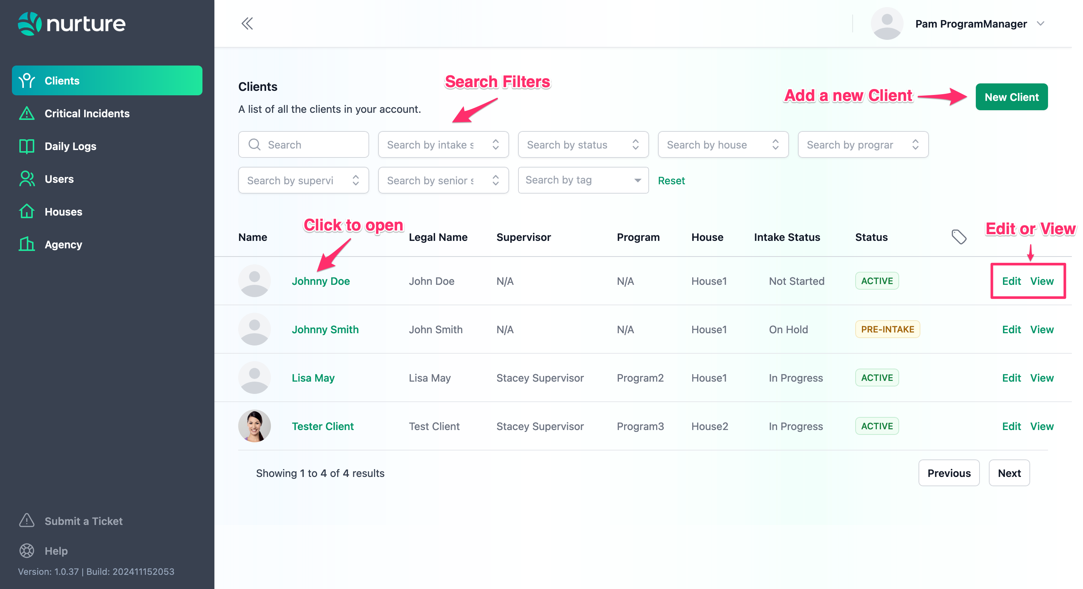Click the Help lifebuoy icon
Viewport: 1083px width, 589px height.
coord(27,551)
